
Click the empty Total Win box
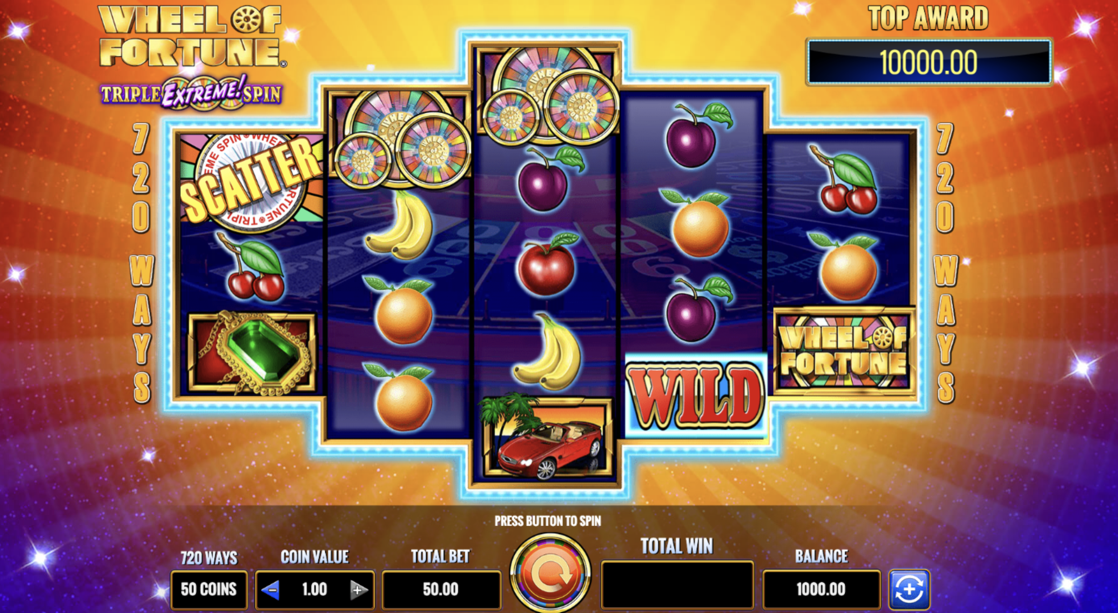[x=677, y=585]
